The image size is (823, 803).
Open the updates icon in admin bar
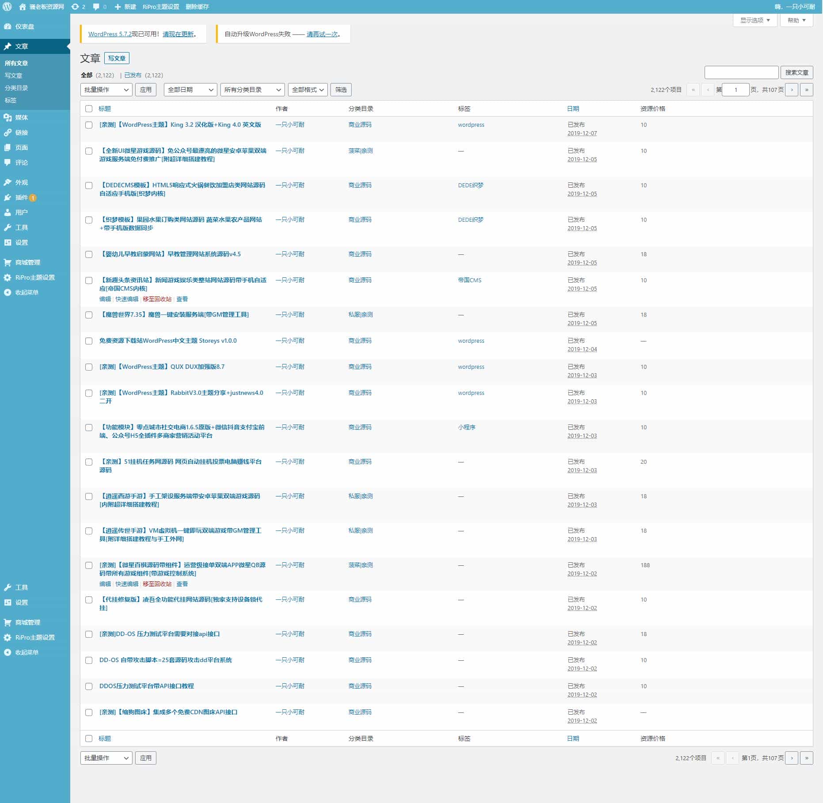pyautogui.click(x=76, y=7)
